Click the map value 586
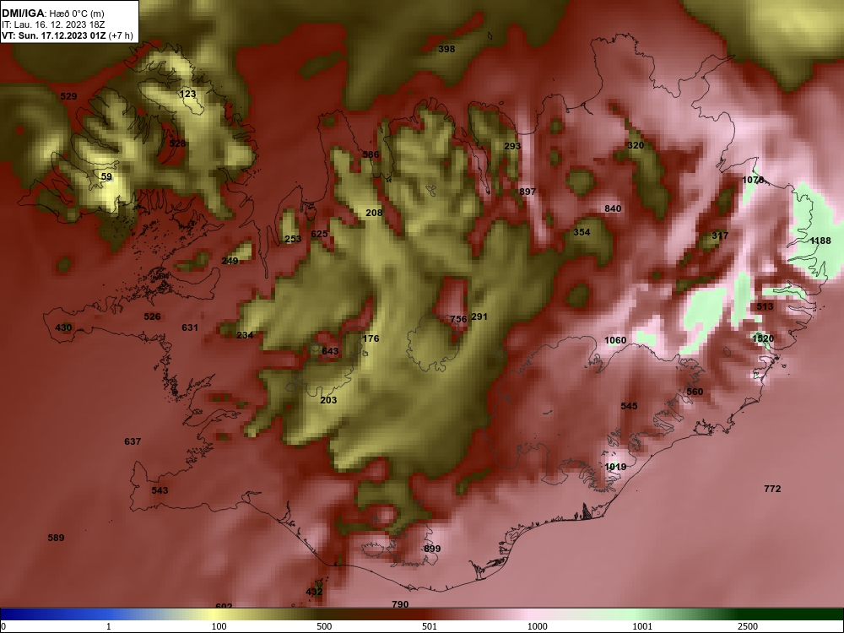 371,154
